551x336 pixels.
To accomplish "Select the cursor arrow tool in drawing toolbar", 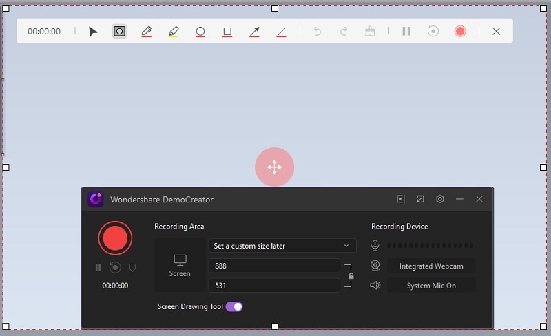I will click(x=93, y=32).
